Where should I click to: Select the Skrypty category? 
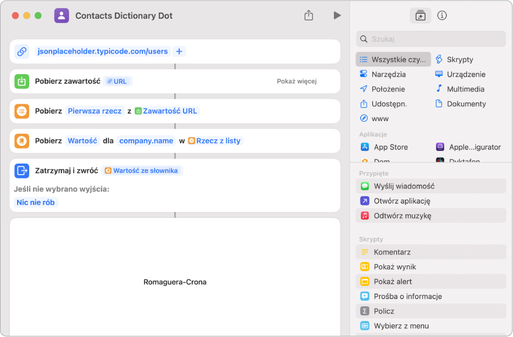tap(460, 59)
